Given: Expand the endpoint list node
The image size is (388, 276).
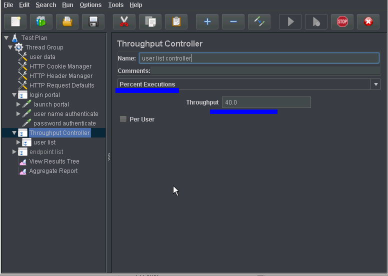Looking at the screenshot, I should (x=14, y=151).
